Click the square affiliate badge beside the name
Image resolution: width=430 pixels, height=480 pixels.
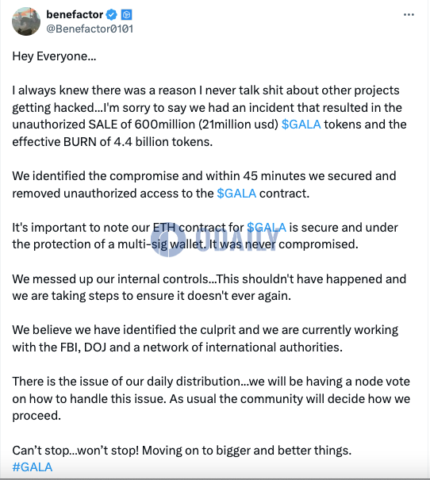click(126, 14)
